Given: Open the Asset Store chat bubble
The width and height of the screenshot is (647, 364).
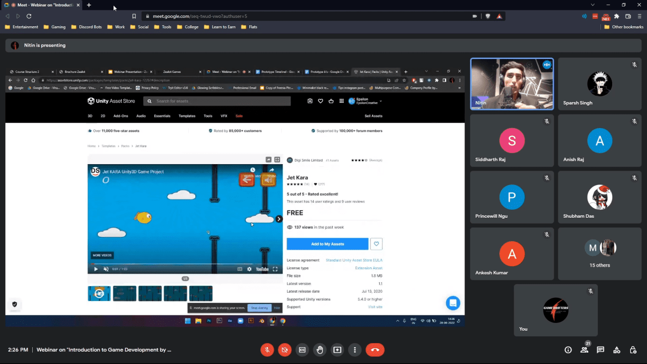Looking at the screenshot, I should click(x=453, y=303).
